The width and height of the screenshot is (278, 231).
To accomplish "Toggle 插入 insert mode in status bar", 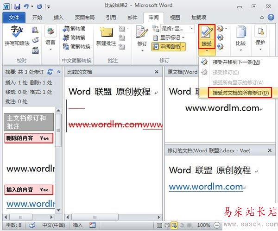I will tap(78, 225).
